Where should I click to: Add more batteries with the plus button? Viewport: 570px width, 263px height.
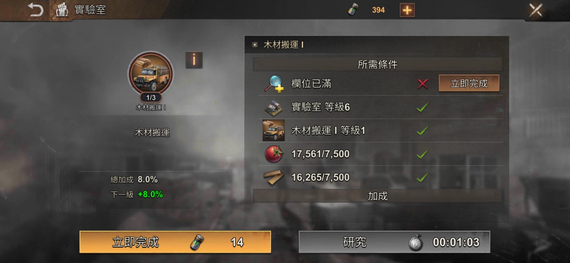click(x=407, y=10)
